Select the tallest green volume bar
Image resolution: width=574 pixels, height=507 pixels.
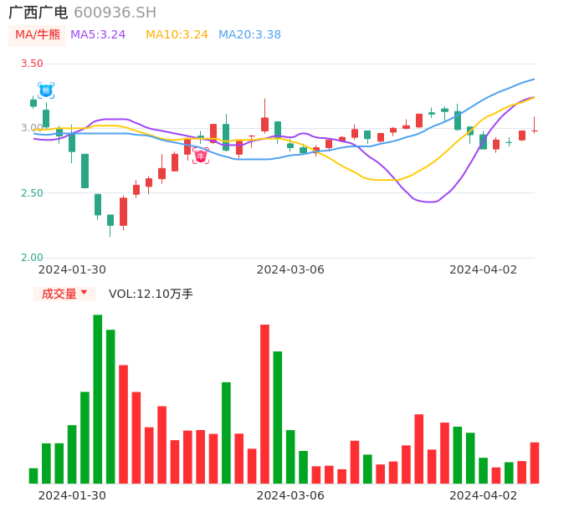98,398
